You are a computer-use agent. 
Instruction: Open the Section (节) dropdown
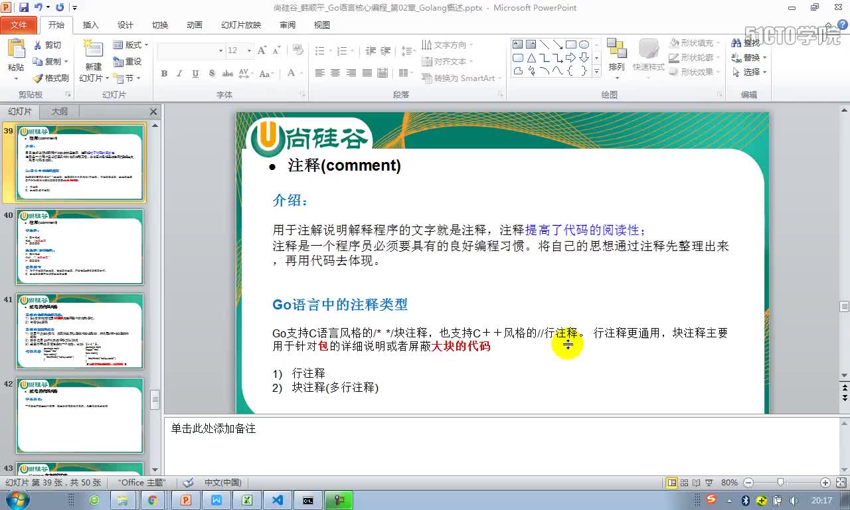tap(126, 78)
